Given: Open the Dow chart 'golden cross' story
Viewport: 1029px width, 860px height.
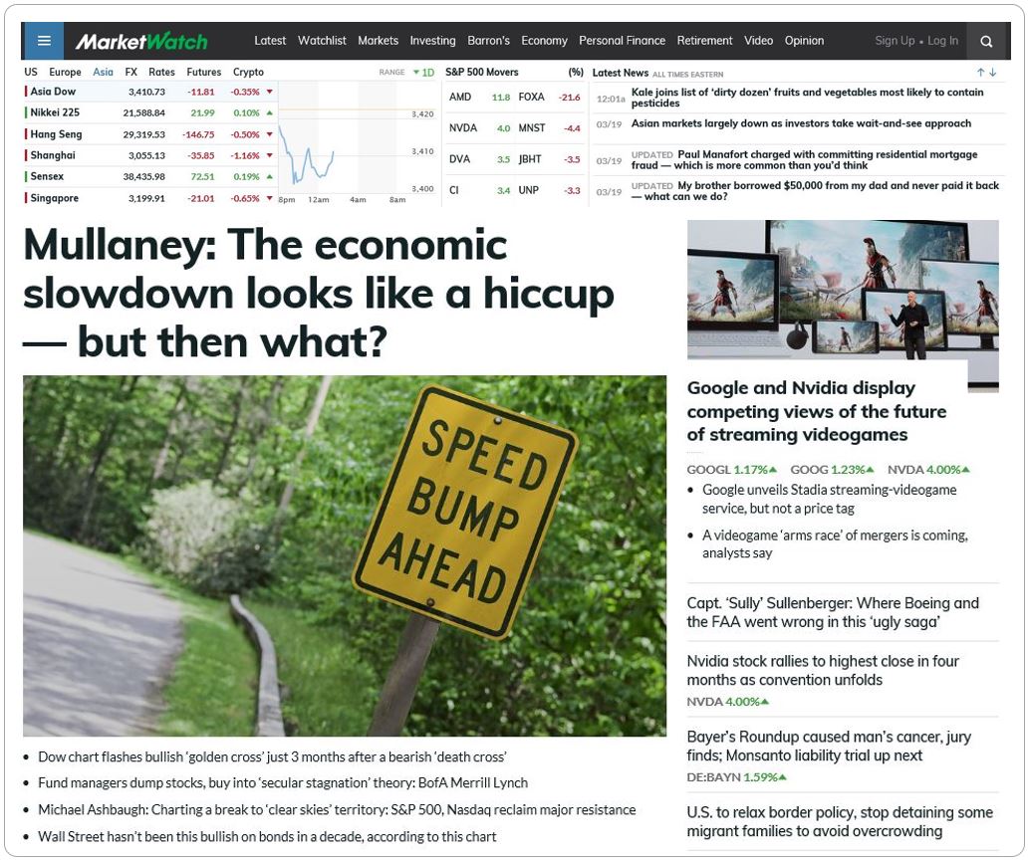Looking at the screenshot, I should (272, 757).
